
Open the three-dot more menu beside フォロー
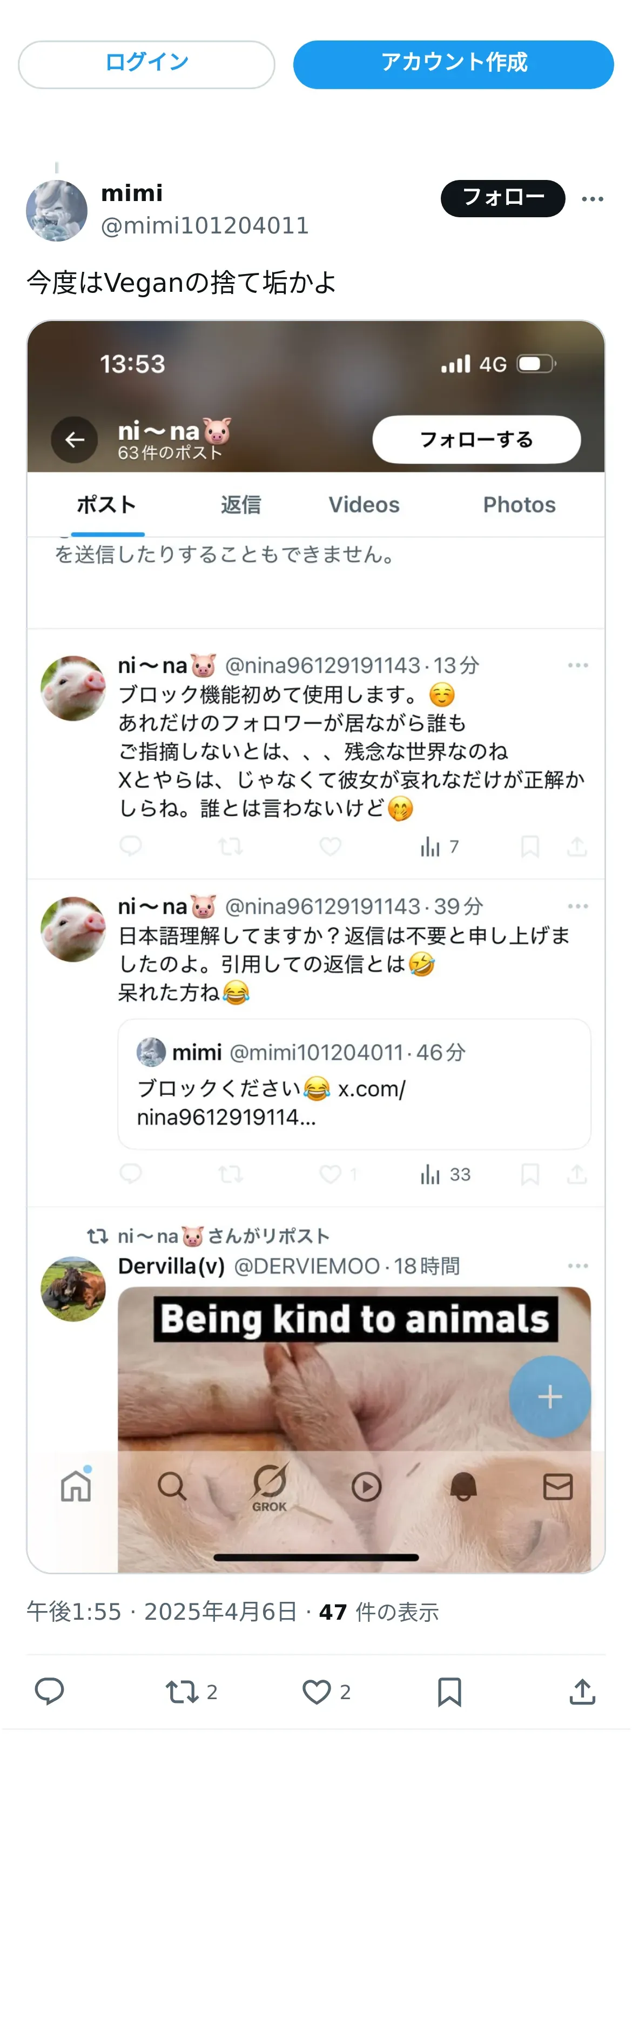pyautogui.click(x=593, y=198)
